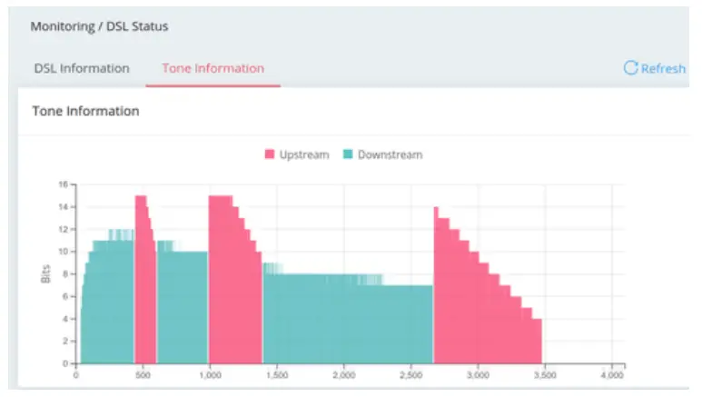Click the 10 y-axis tick label
The height and width of the screenshot is (397, 702).
point(64,252)
